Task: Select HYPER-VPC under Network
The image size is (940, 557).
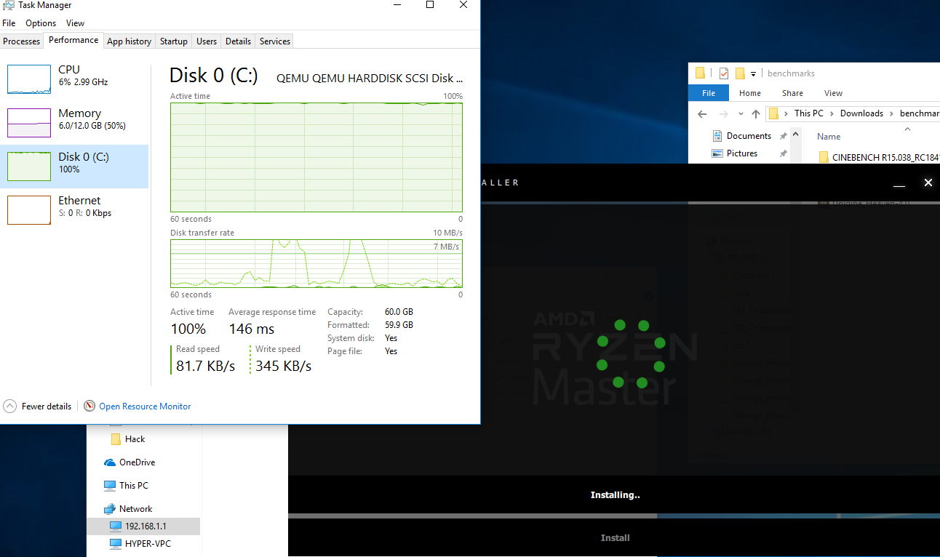Action: pyautogui.click(x=140, y=544)
